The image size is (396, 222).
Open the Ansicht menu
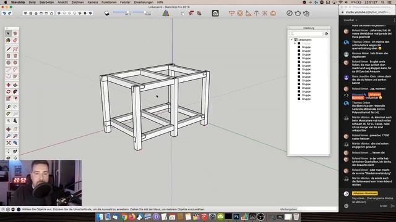[x=62, y=2]
